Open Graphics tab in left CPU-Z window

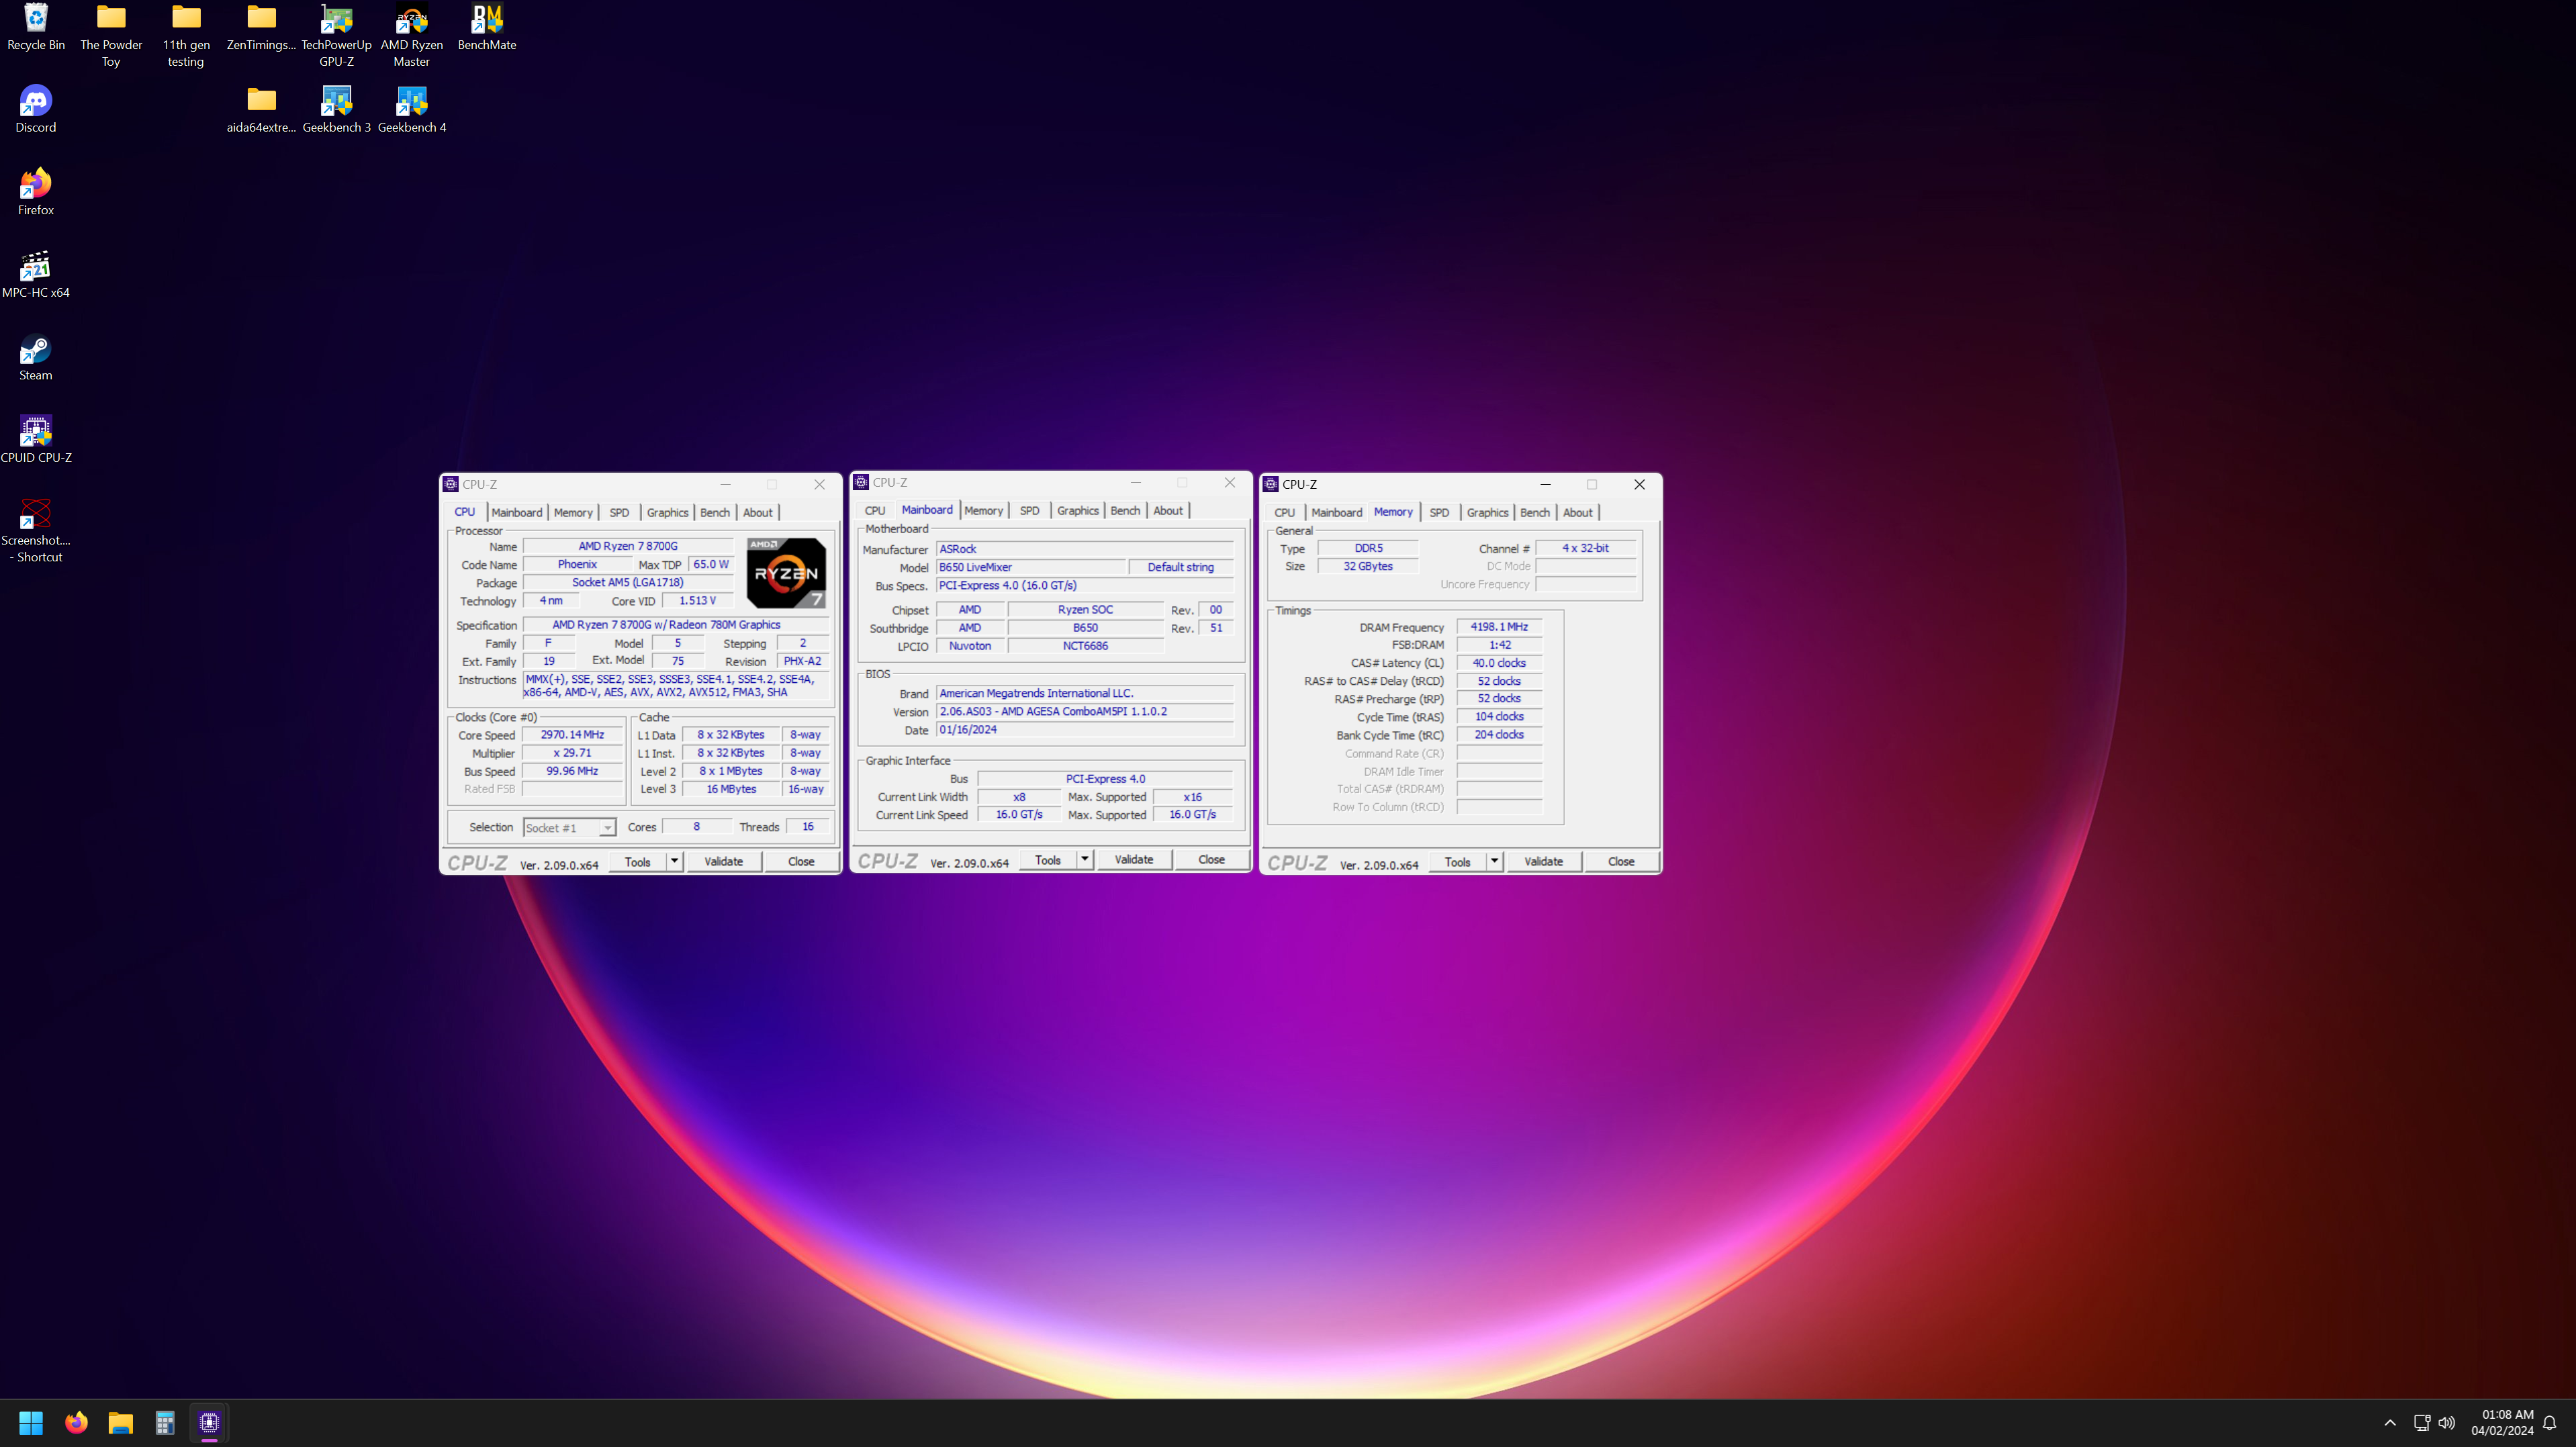tap(667, 512)
